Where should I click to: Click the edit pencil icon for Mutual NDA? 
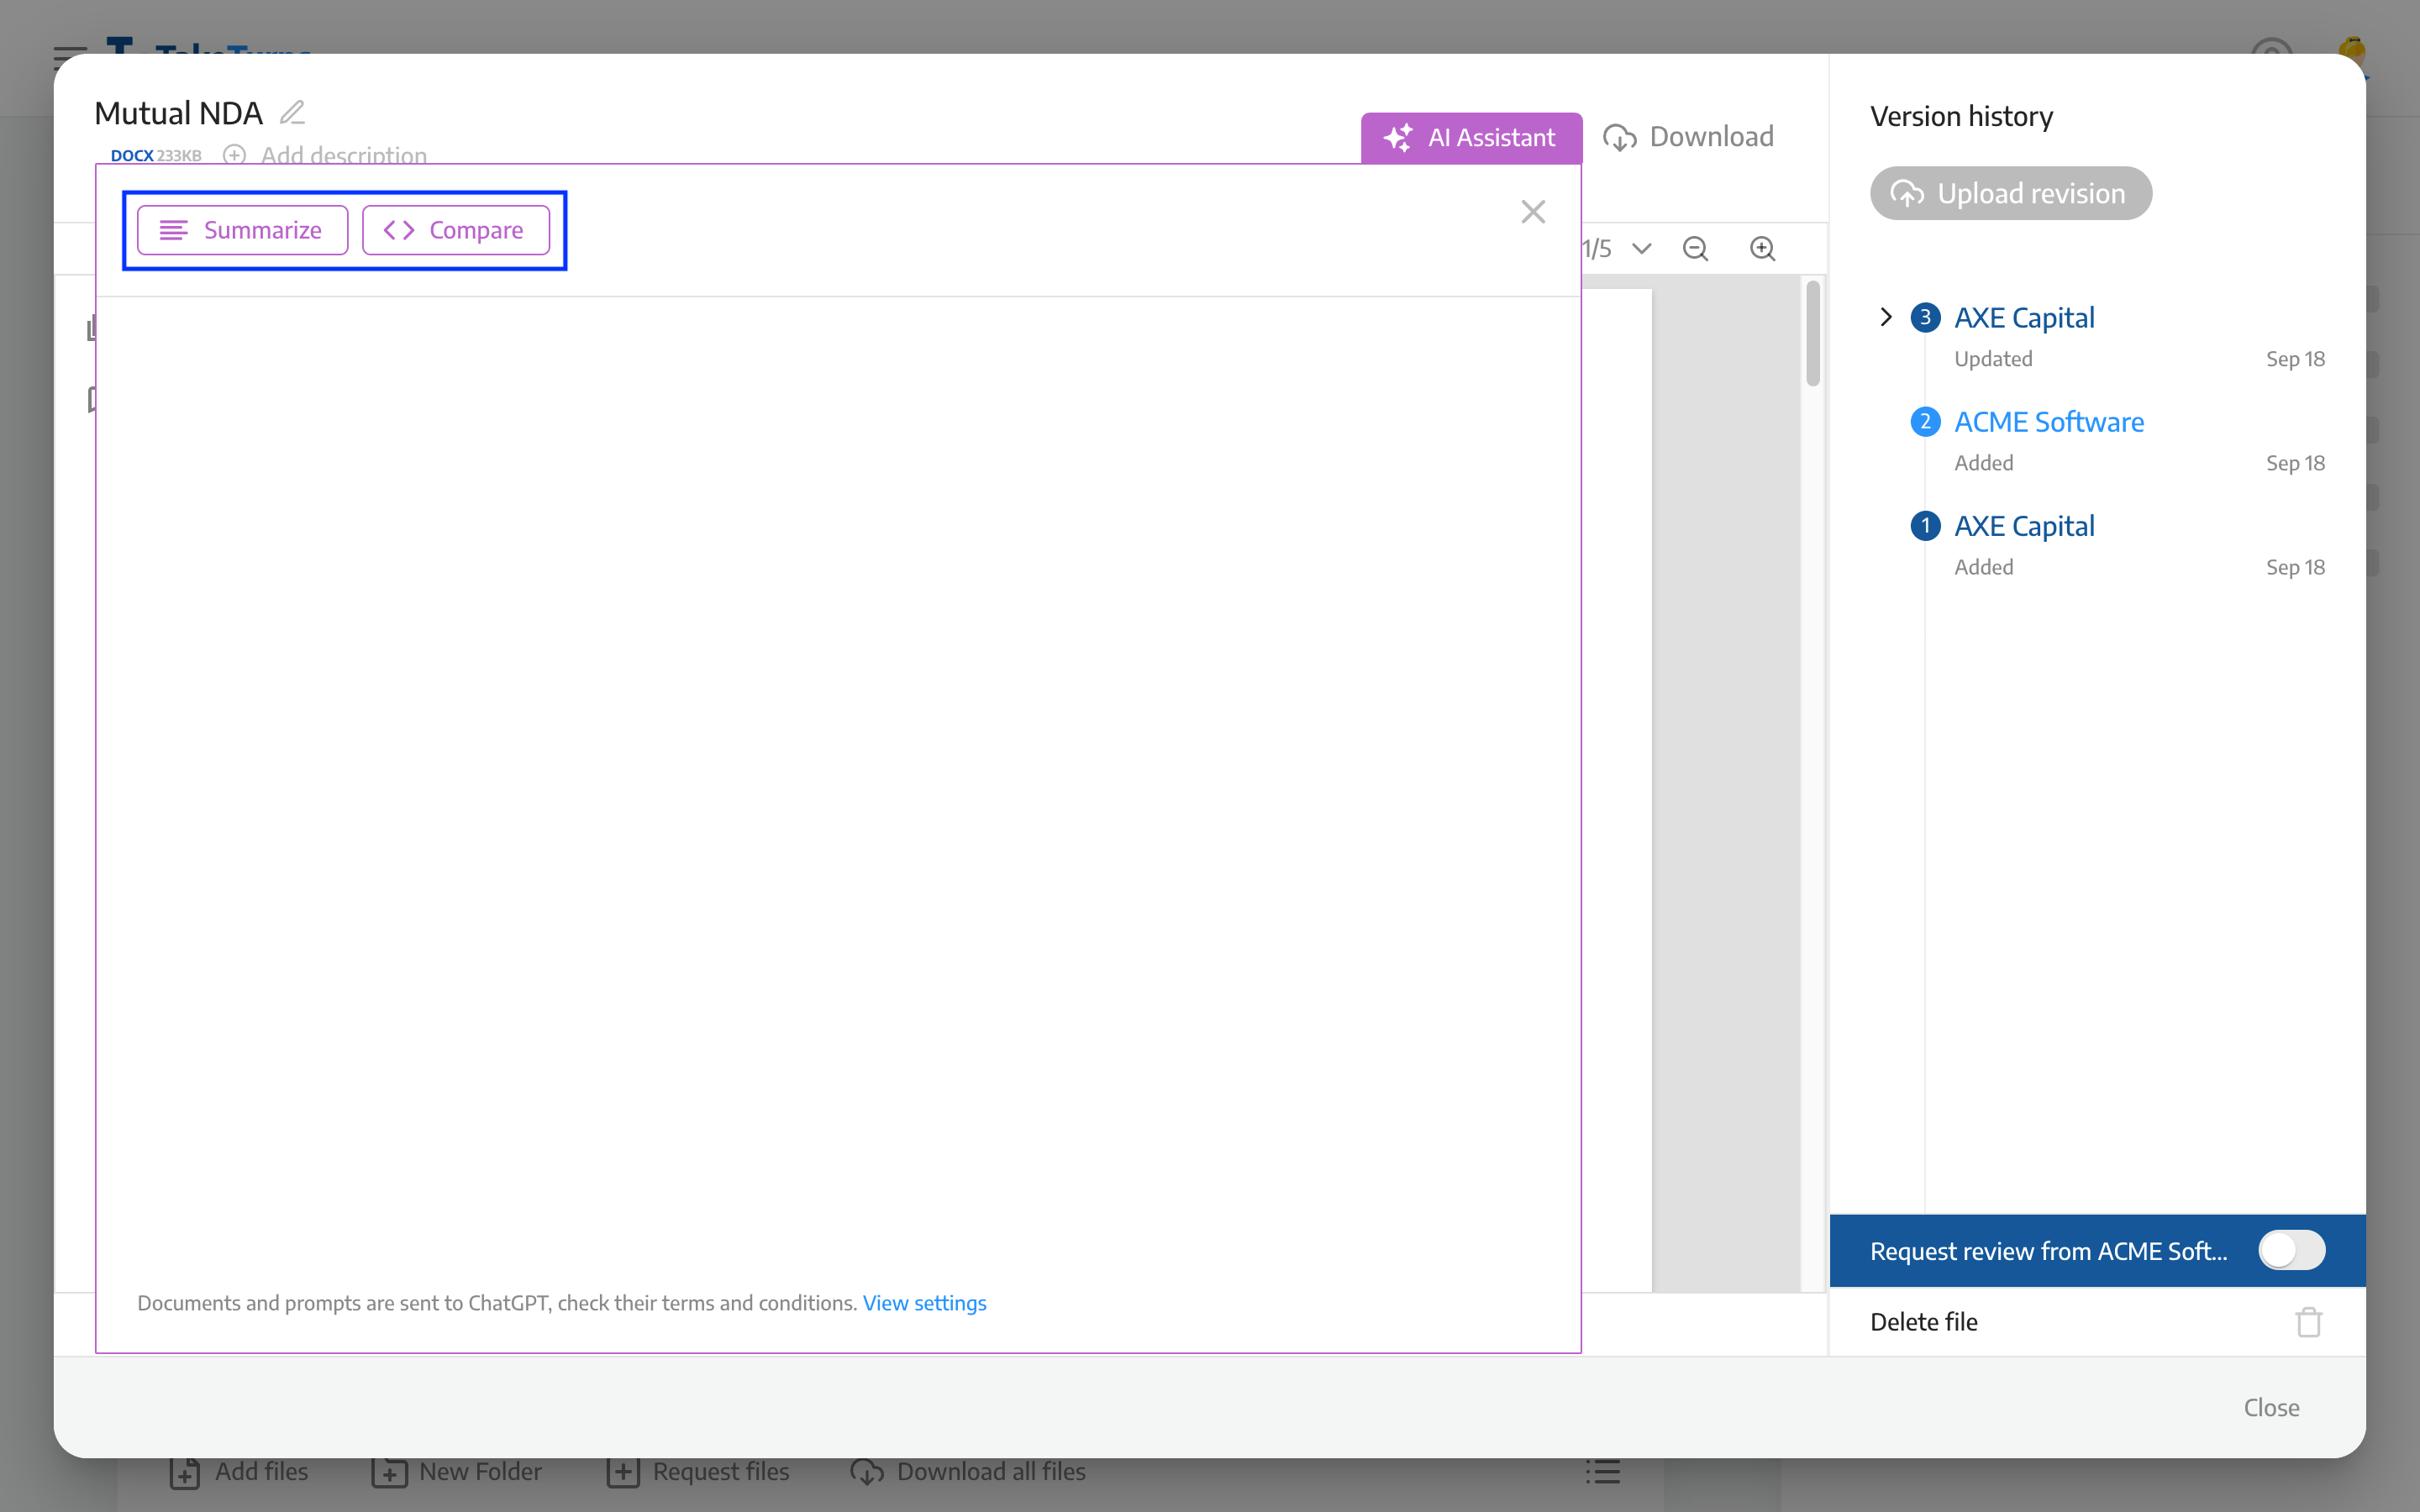click(291, 112)
